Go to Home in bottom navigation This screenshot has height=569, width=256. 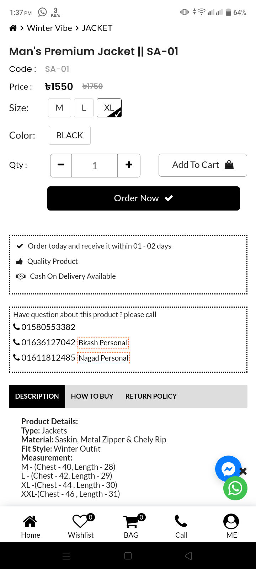(30, 526)
